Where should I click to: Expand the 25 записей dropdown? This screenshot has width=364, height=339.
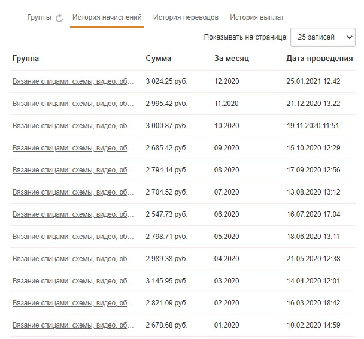pyautogui.click(x=323, y=37)
